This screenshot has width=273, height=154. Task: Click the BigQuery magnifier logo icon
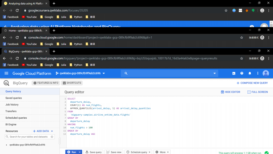point(6,83)
